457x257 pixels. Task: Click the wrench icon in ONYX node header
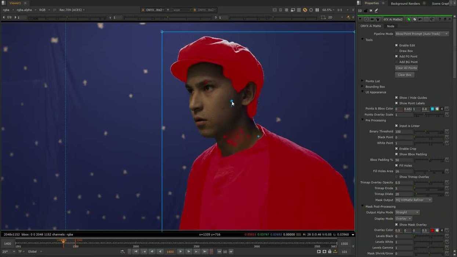(x=378, y=19)
